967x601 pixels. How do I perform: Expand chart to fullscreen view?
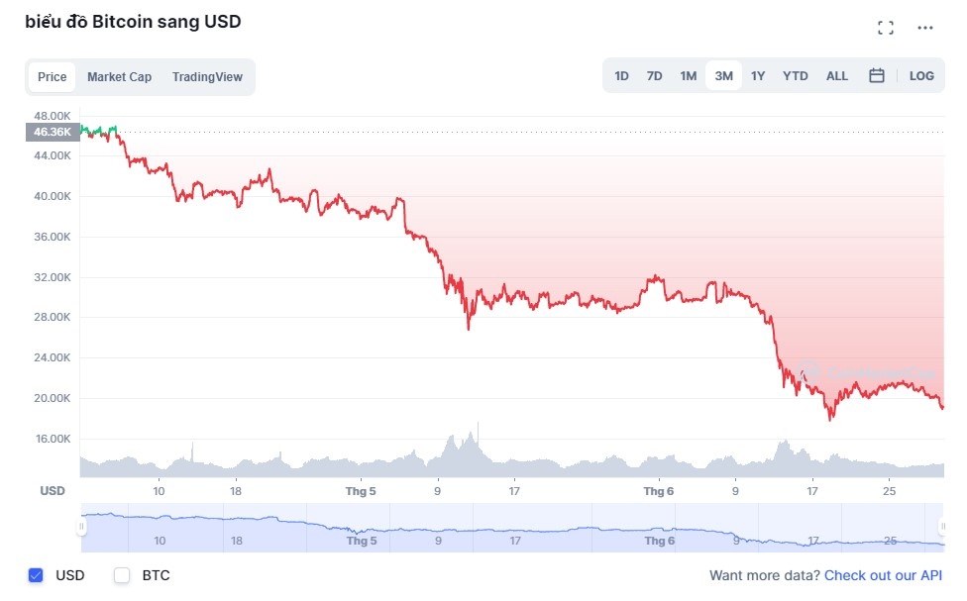click(x=885, y=27)
